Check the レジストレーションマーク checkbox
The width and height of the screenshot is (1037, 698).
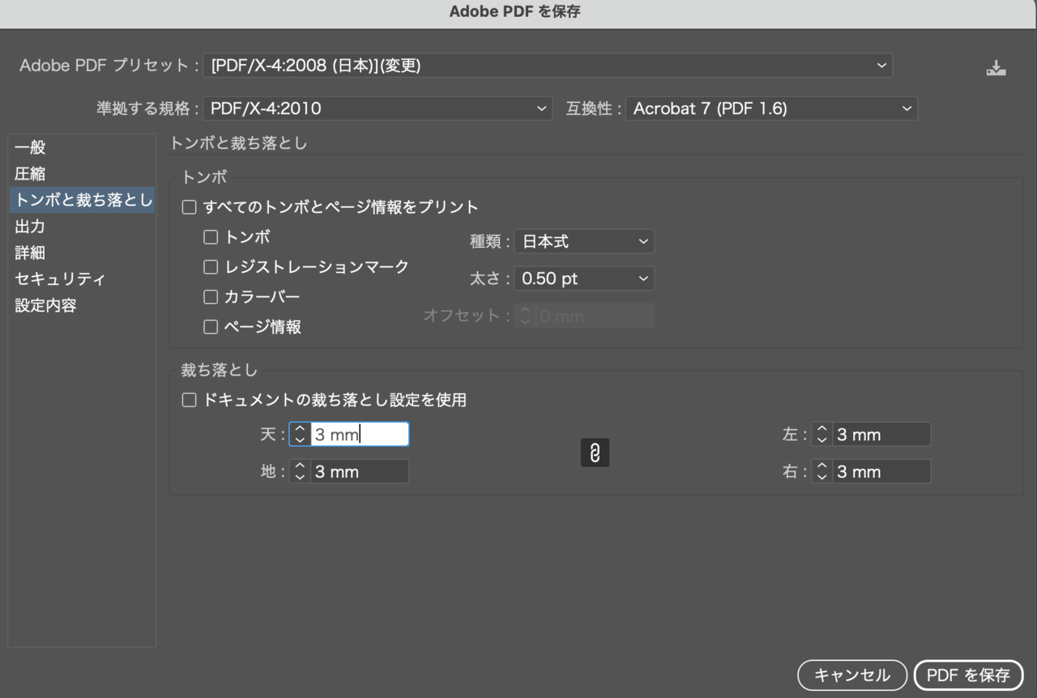tap(211, 266)
